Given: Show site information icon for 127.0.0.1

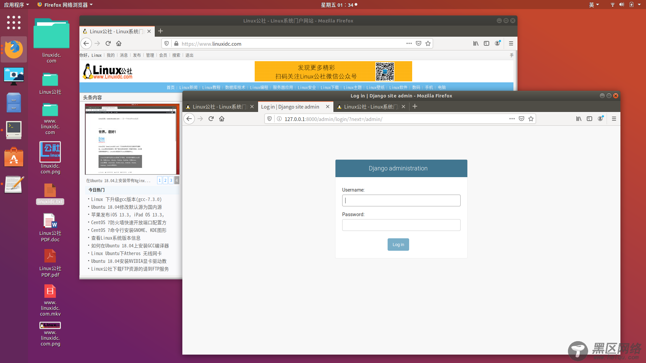Looking at the screenshot, I should click(x=279, y=119).
